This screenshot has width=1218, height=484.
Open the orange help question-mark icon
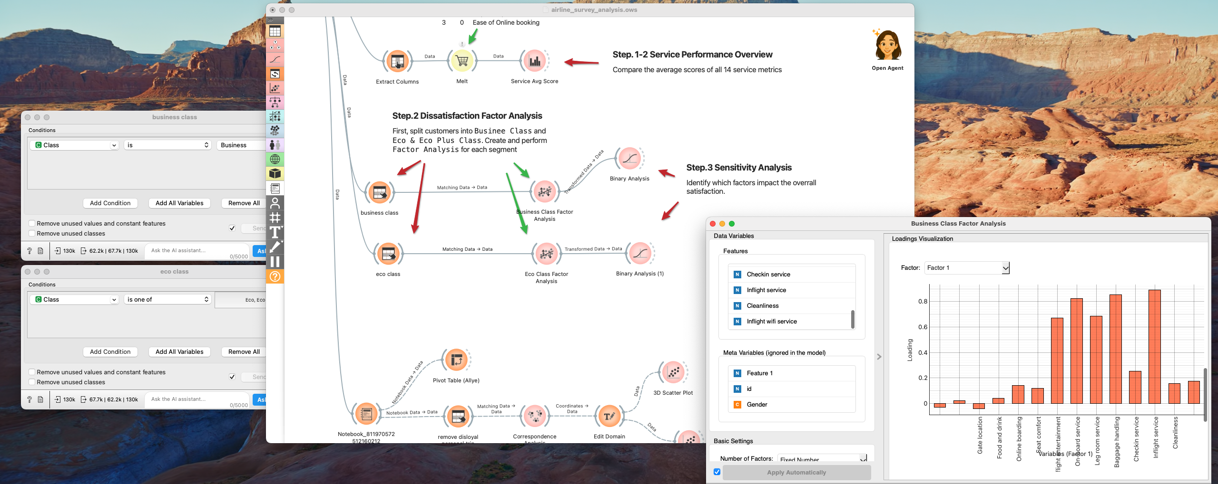[275, 276]
